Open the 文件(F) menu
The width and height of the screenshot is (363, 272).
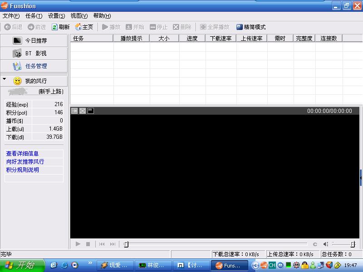[x=11, y=16]
